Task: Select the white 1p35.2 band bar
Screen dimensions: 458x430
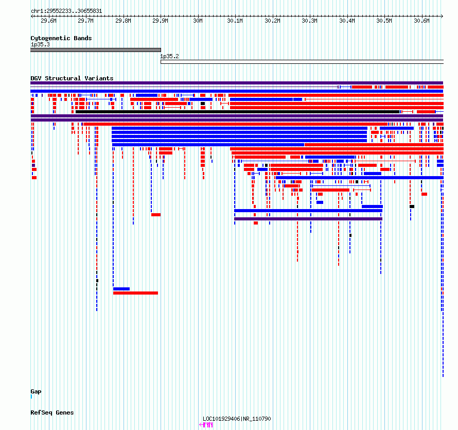Action: [302, 62]
